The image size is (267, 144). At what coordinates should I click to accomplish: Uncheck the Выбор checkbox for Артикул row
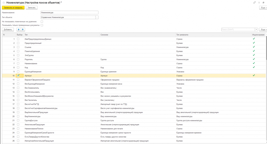pyautogui.click(x=18, y=76)
